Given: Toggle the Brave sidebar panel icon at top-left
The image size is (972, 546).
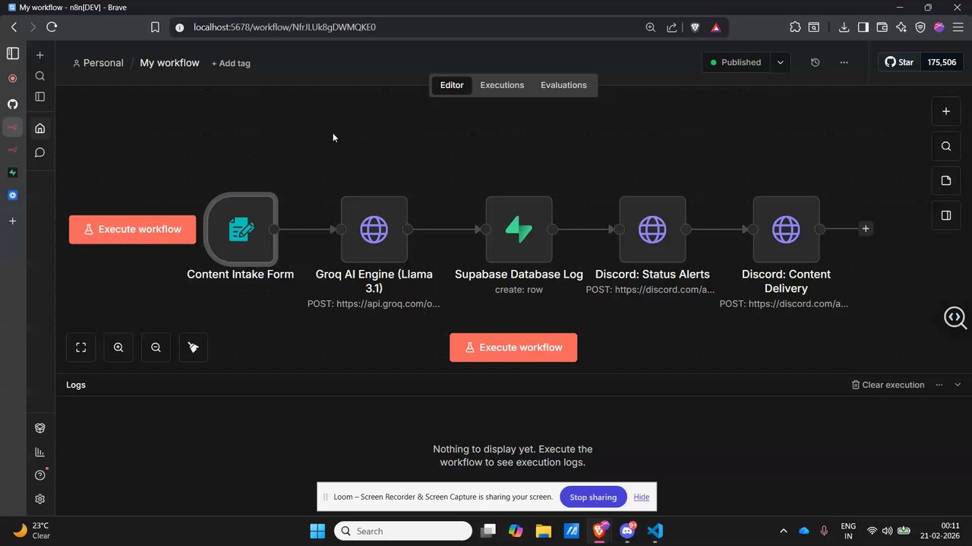Looking at the screenshot, I should click(13, 53).
